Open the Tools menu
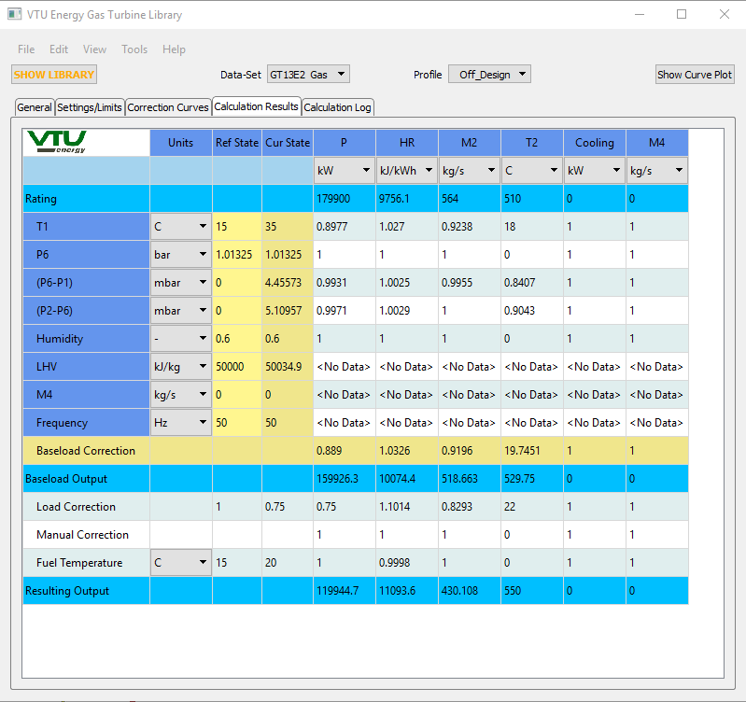Image resolution: width=746 pixels, height=702 pixels. tap(134, 49)
